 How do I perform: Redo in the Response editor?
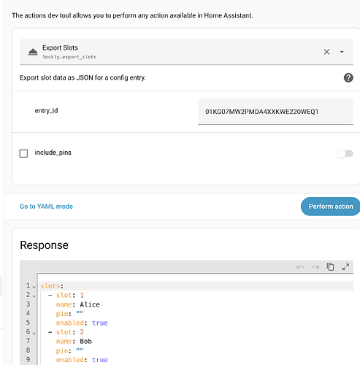point(315,267)
